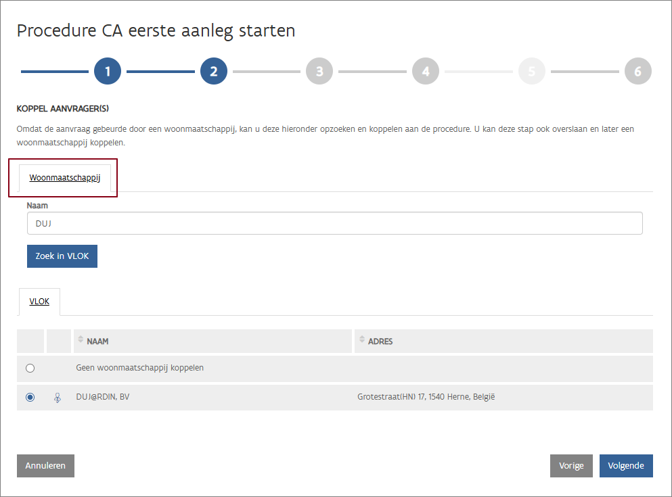
Task: Open the Woonmaatschappij tab
Action: click(x=65, y=178)
